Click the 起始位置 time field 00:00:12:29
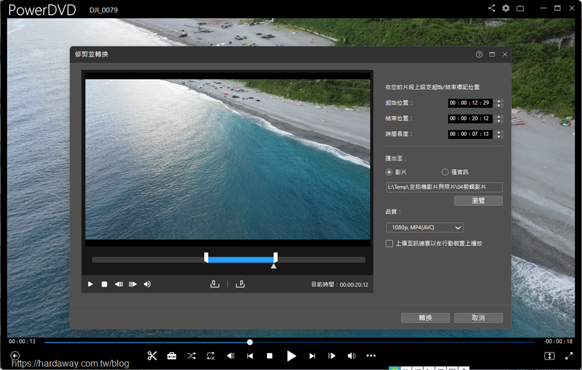 point(470,103)
